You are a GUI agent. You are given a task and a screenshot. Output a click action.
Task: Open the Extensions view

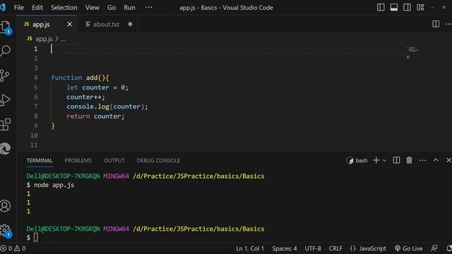point(6,124)
